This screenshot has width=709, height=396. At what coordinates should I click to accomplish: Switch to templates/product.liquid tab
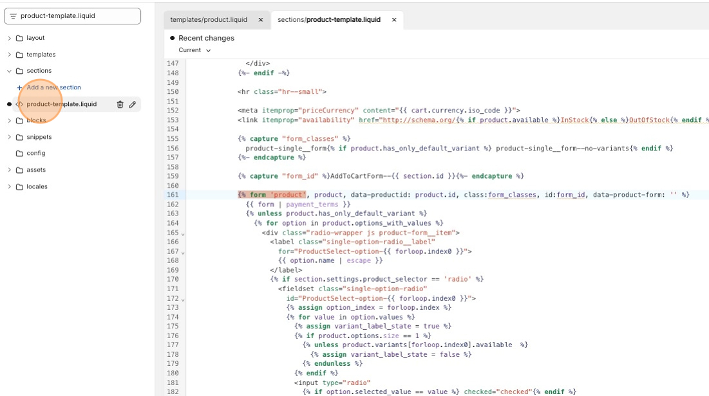click(x=209, y=20)
